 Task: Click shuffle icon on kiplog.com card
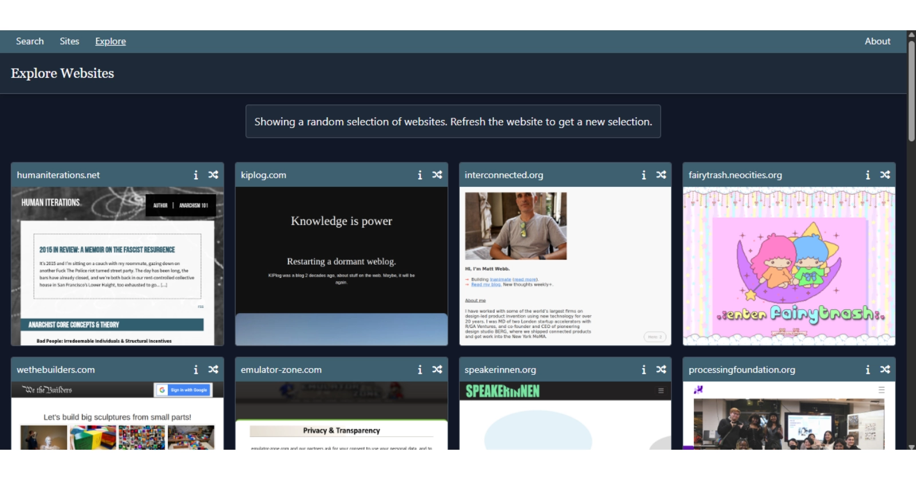pyautogui.click(x=437, y=175)
